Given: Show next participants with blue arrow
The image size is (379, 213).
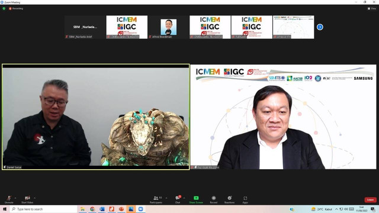Looking at the screenshot, I should [x=320, y=27].
